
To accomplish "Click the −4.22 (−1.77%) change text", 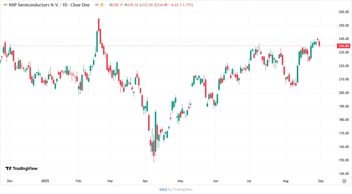I will click(181, 5).
